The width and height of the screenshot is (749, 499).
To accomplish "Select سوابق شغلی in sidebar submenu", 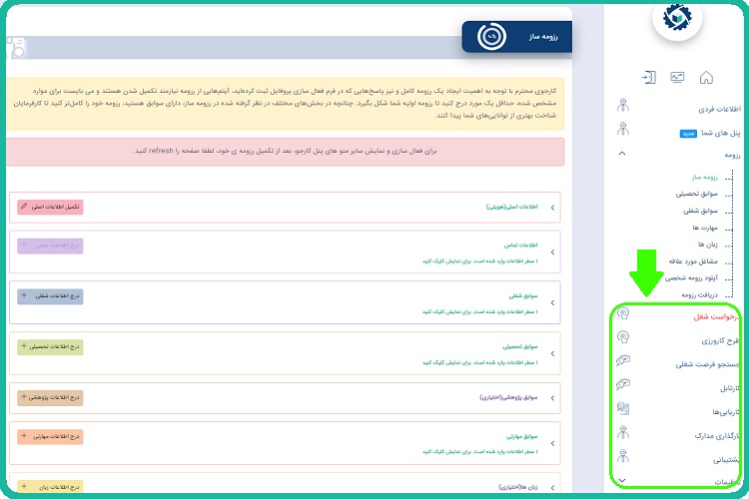I will [700, 211].
